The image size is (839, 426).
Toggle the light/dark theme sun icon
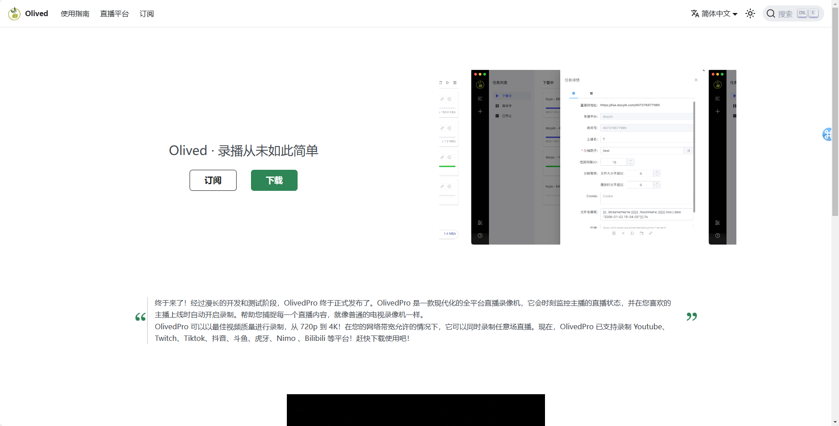click(750, 13)
